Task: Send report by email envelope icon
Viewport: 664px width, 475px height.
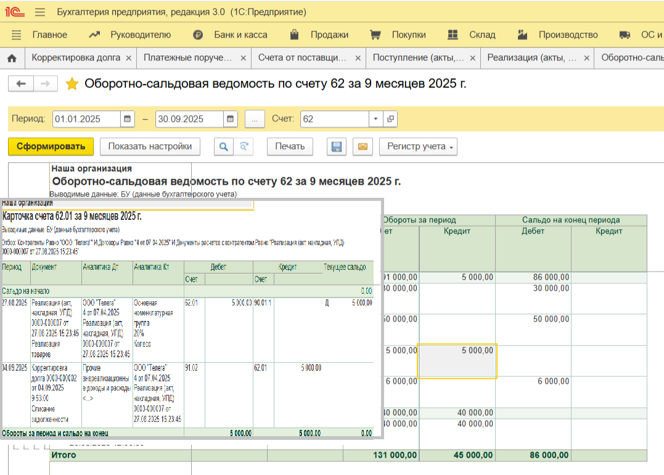Action: pos(363,147)
